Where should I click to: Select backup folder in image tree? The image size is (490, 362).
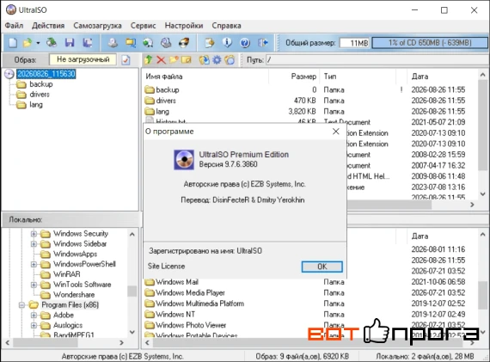(41, 84)
